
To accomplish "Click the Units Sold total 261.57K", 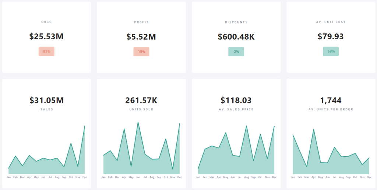I will click(141, 100).
